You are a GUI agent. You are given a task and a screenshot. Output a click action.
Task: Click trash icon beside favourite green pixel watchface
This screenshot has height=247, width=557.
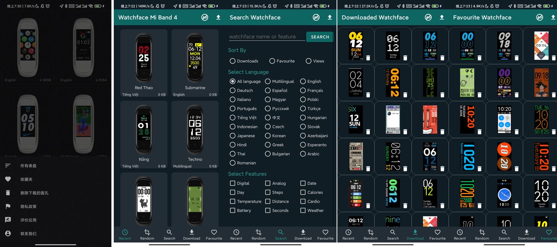click(479, 95)
